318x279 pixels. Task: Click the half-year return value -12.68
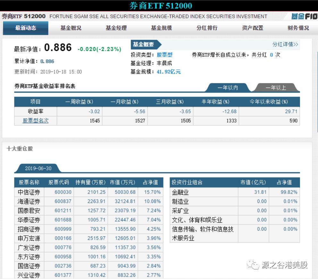(230, 112)
